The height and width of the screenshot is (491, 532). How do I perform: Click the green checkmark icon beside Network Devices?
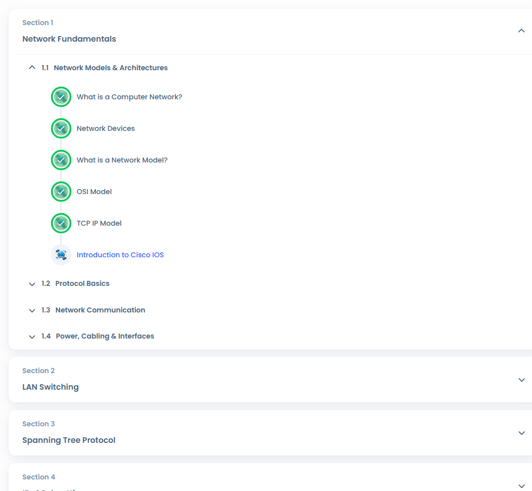click(61, 128)
